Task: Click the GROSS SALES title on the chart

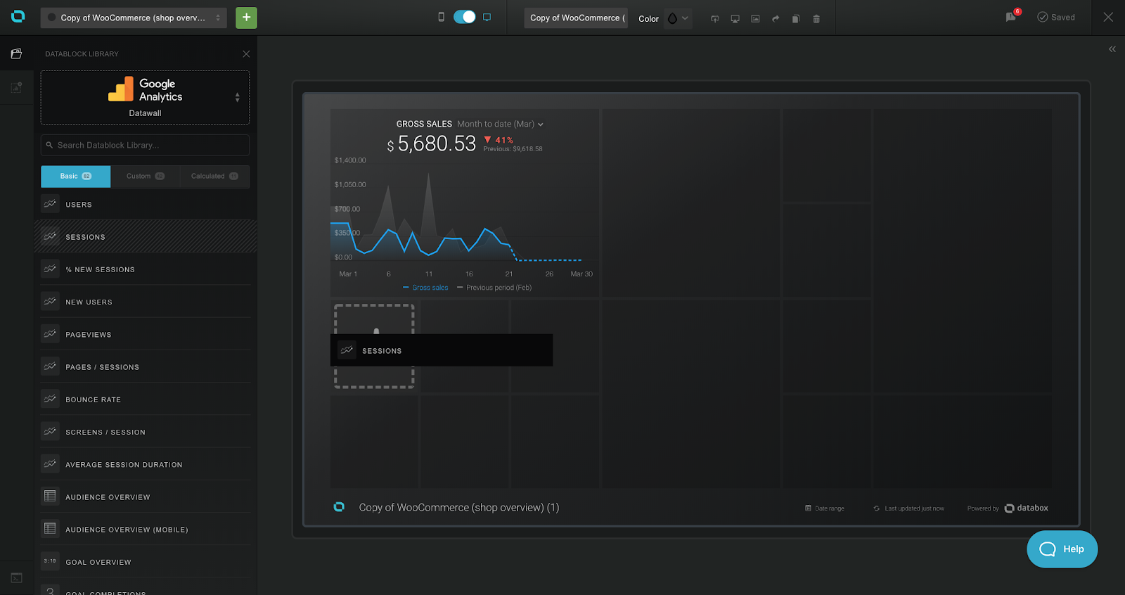Action: 424,124
